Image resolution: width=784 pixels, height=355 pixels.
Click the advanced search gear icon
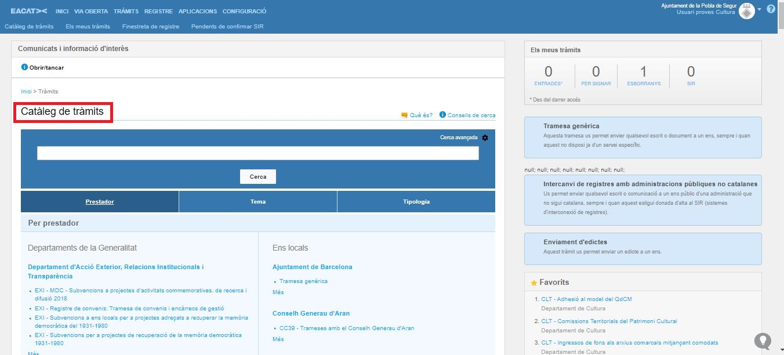click(x=485, y=137)
